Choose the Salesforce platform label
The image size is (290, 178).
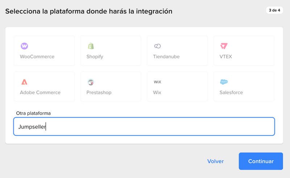pos(231,93)
